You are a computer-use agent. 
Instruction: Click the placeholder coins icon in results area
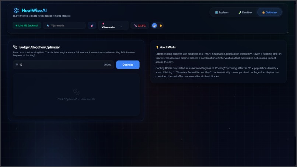(x=76, y=92)
